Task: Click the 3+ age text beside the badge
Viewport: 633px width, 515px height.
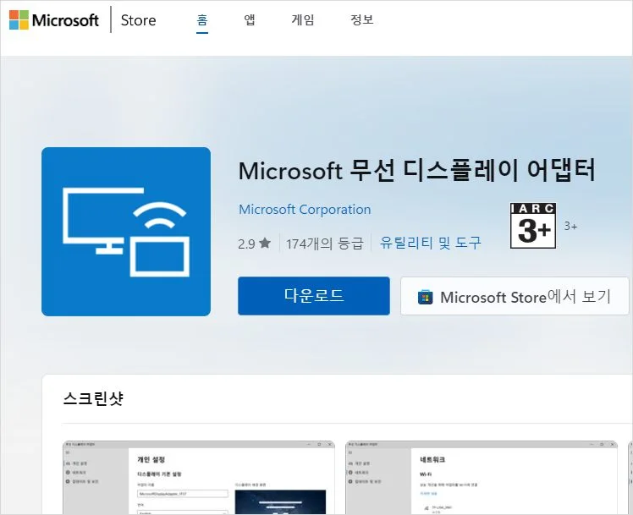Action: pyautogui.click(x=570, y=226)
